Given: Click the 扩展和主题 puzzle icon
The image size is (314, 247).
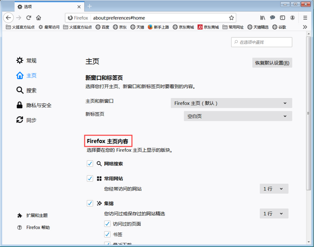Looking at the screenshot, I should pos(20,215).
